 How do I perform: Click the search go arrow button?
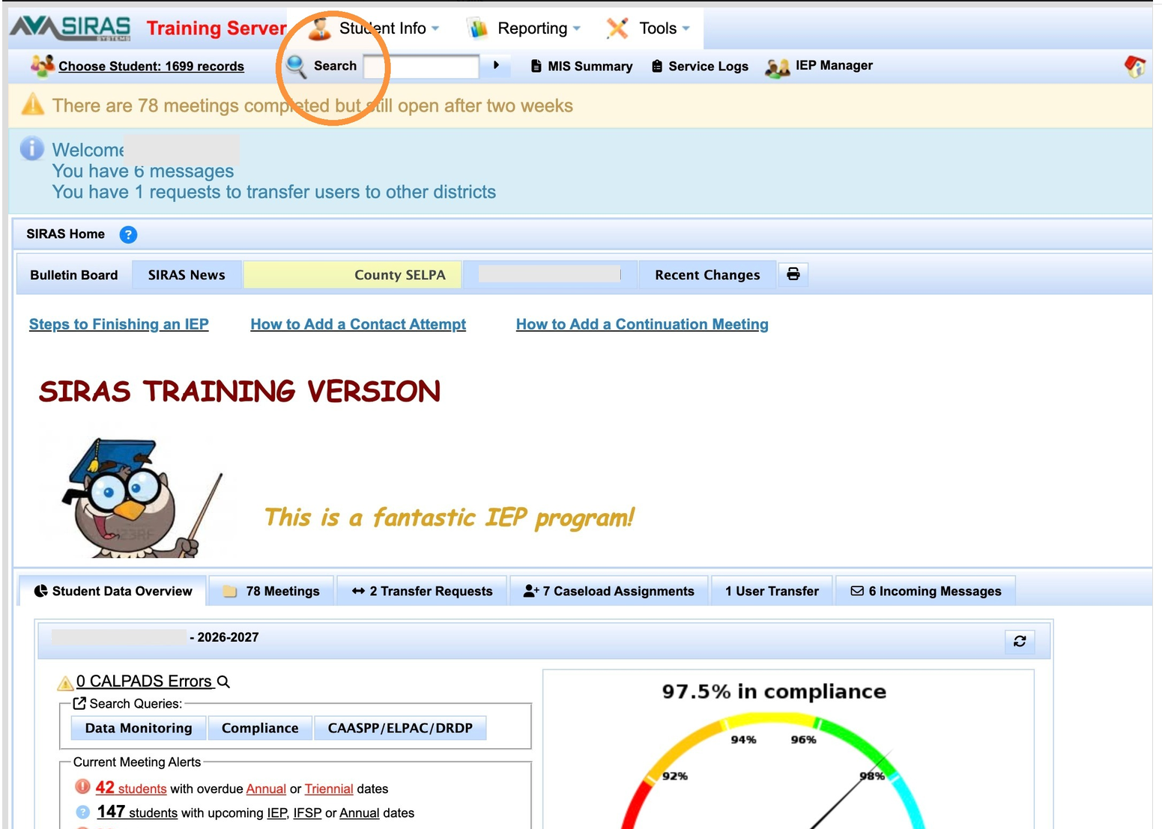[x=496, y=65]
